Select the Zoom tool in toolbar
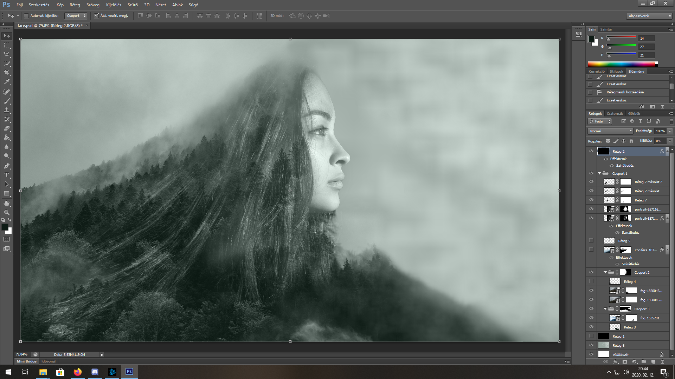 pos(7,213)
